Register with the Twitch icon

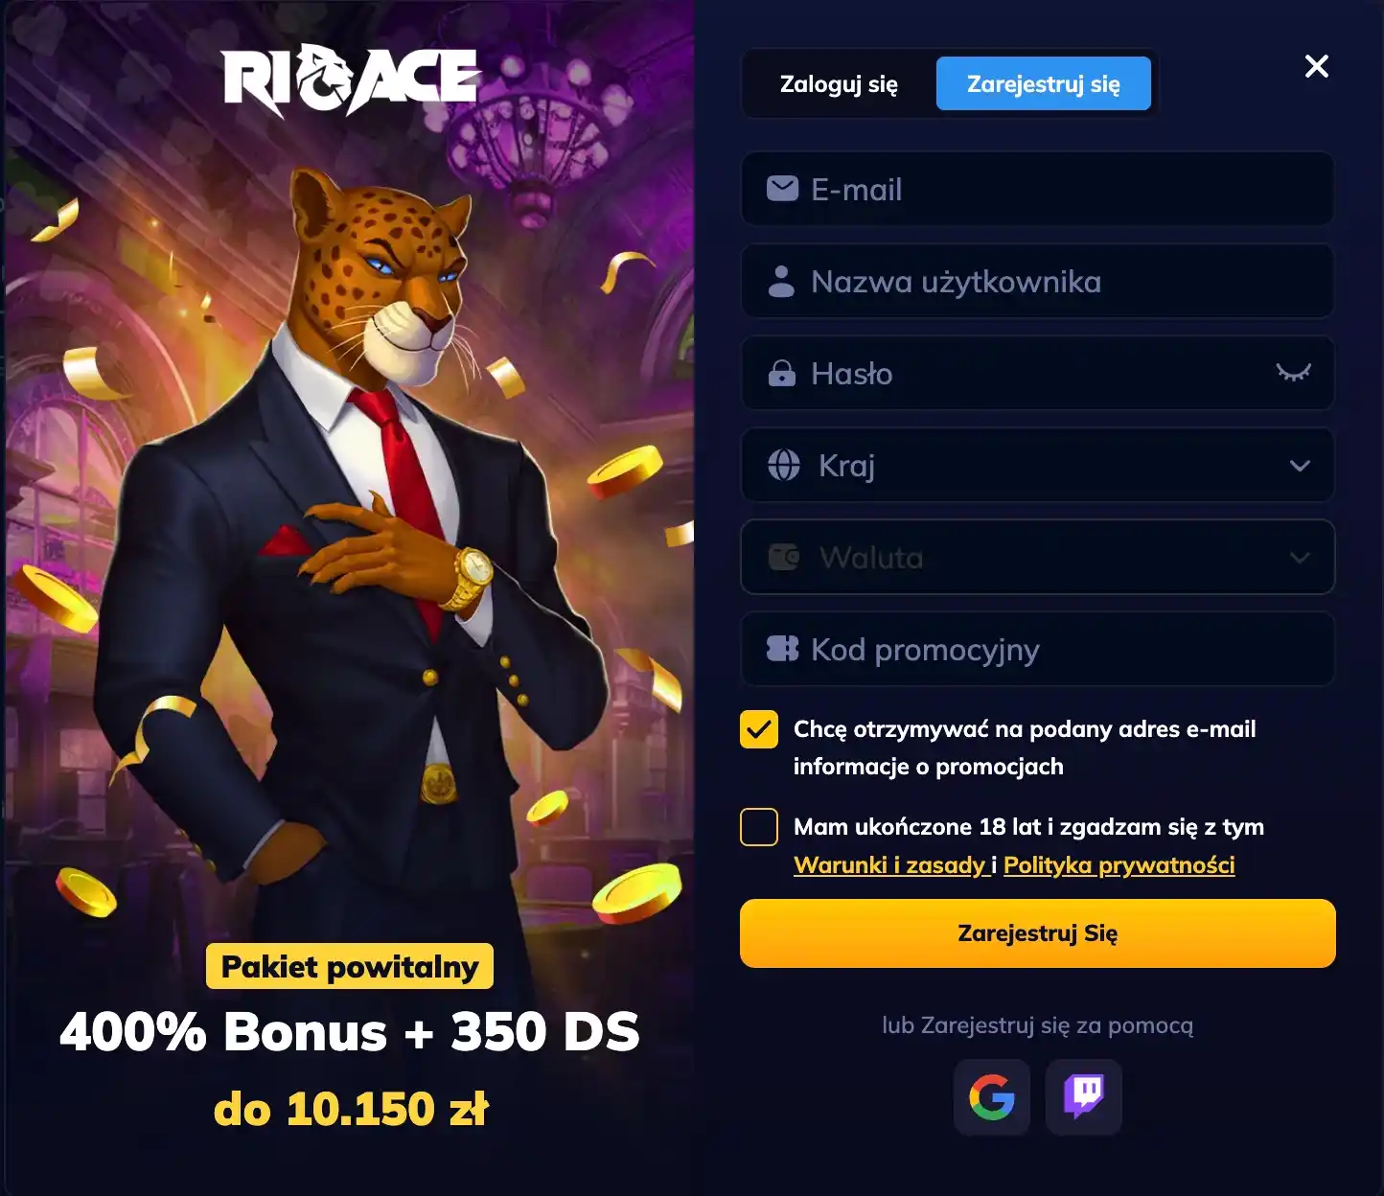click(x=1084, y=1097)
